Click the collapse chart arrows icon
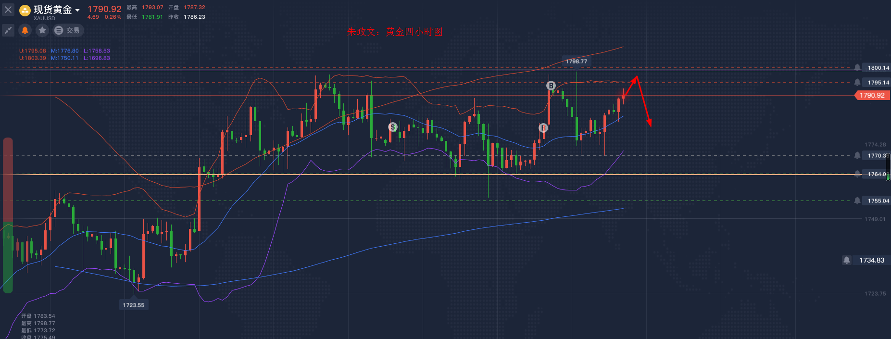The height and width of the screenshot is (339, 891). click(x=8, y=30)
